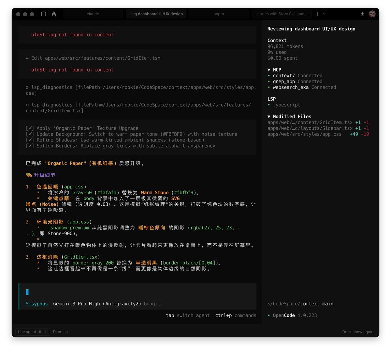
Task: Toggle the sidebar panel icon in the titlebar
Action: pyautogui.click(x=44, y=14)
